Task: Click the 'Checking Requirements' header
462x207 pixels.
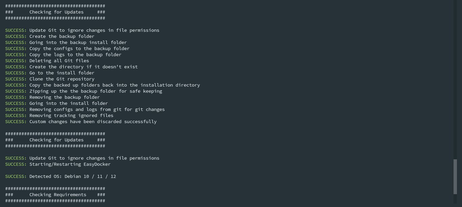Action: point(55,194)
